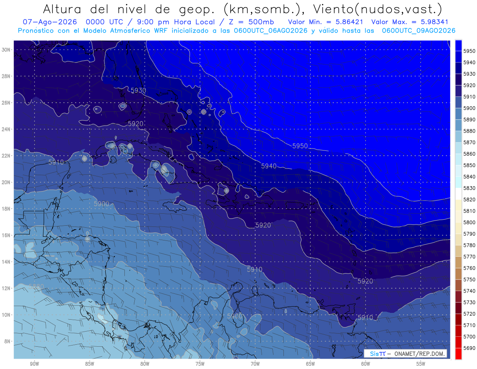Click the 90W longitude axis label
The image size is (477, 369).
pyautogui.click(x=35, y=364)
